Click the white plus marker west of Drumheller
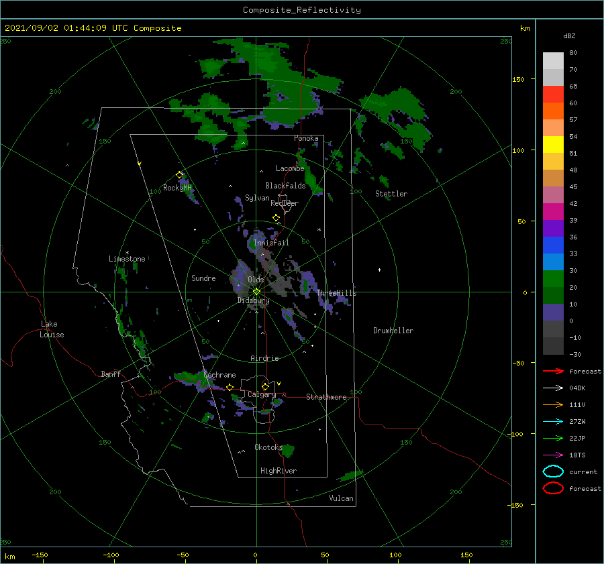 [379, 270]
